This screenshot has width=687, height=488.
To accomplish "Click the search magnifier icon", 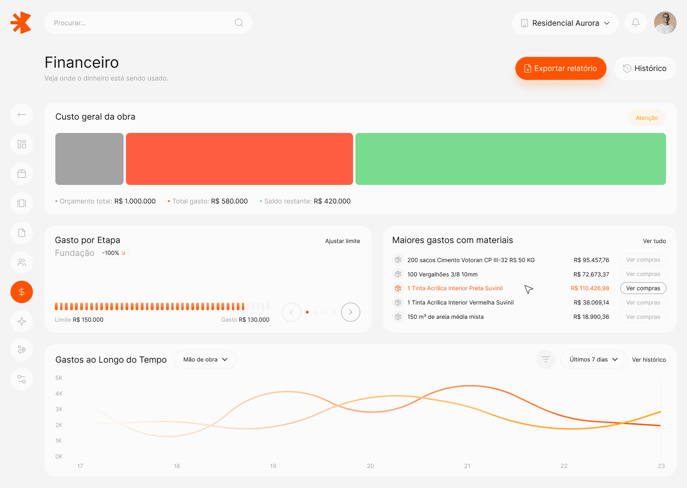I will [x=239, y=23].
